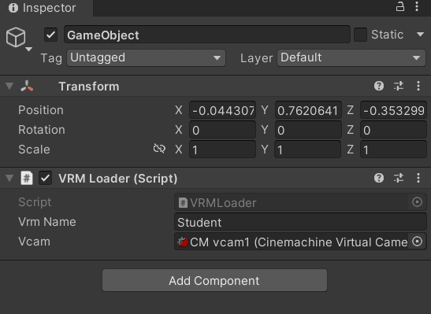
Task: Collapse the VRM Loader script foldout
Action: [x=9, y=179]
